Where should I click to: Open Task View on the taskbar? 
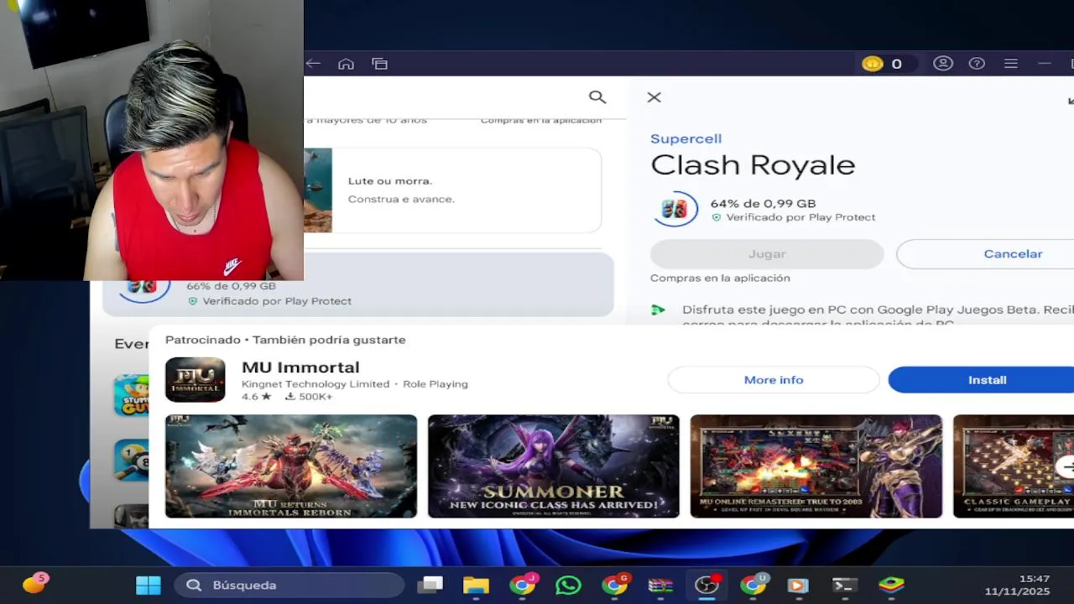tap(431, 586)
